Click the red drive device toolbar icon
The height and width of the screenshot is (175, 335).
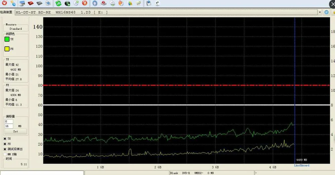point(30,3)
